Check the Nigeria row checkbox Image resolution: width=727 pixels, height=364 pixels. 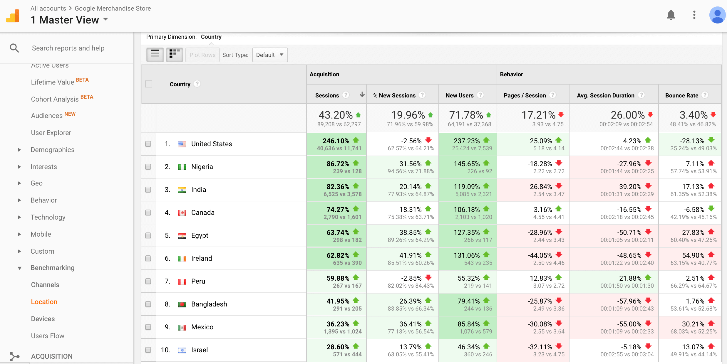[x=148, y=167]
